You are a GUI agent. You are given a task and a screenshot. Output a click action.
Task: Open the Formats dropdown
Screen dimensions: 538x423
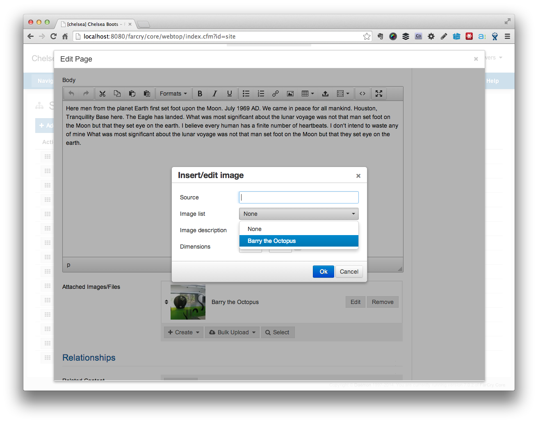(x=173, y=93)
